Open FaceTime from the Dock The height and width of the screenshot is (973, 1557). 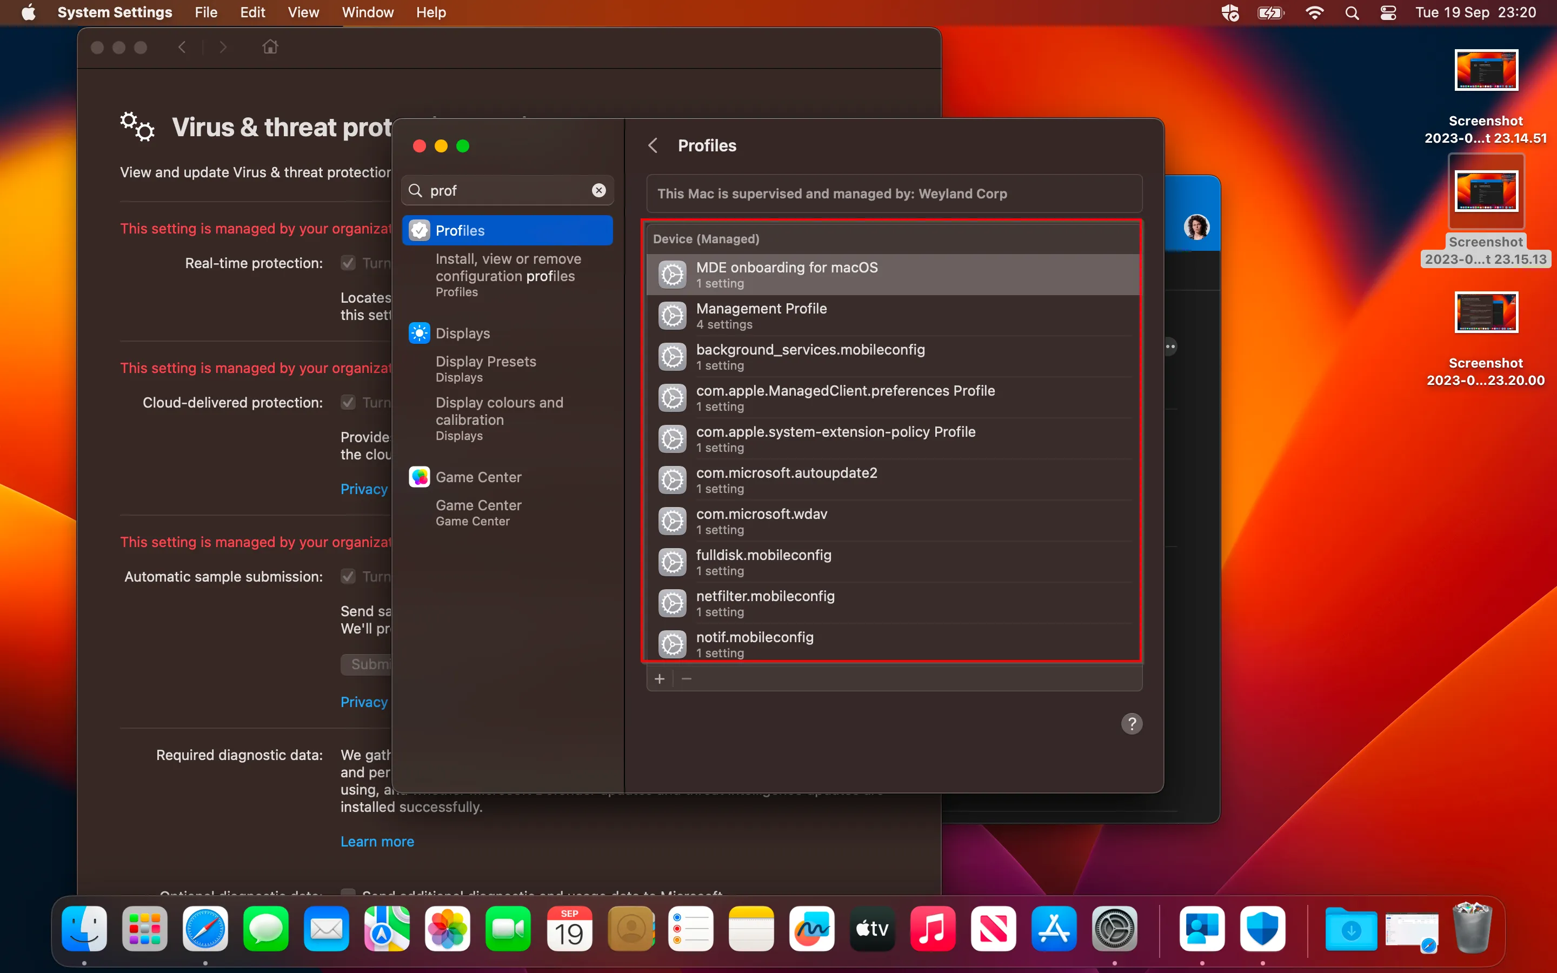tap(508, 929)
